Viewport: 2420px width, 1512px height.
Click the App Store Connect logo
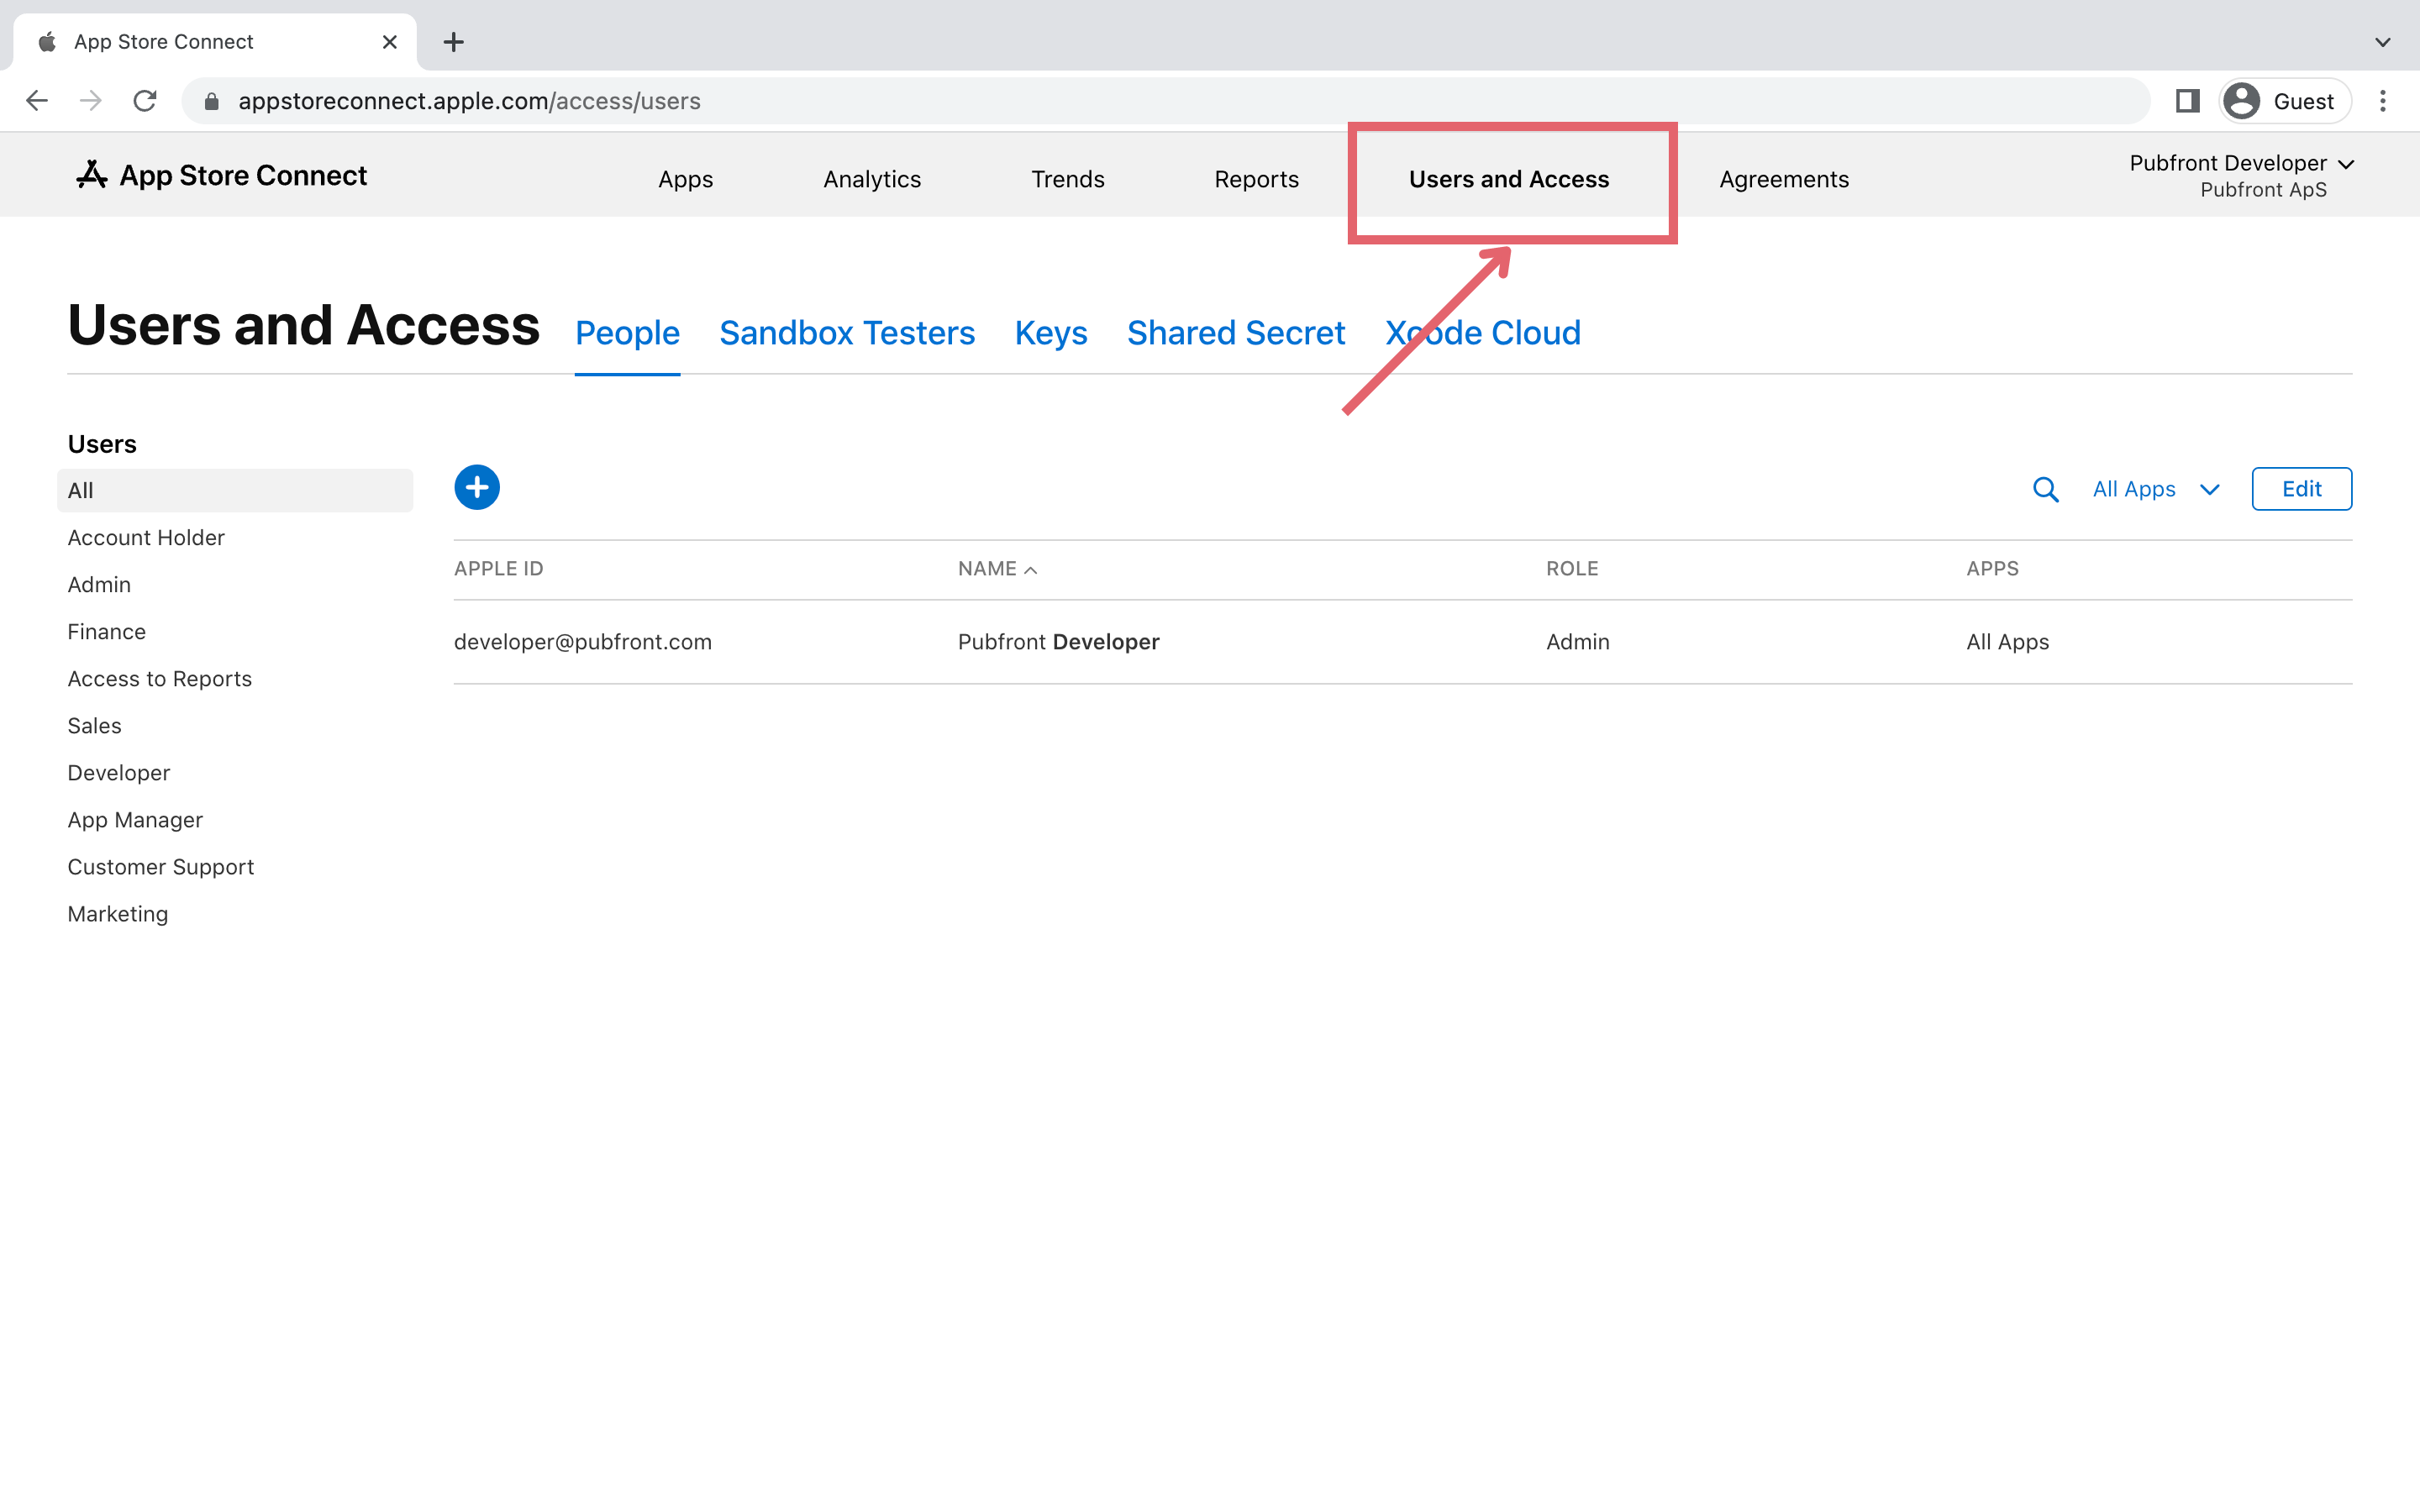click(x=222, y=175)
